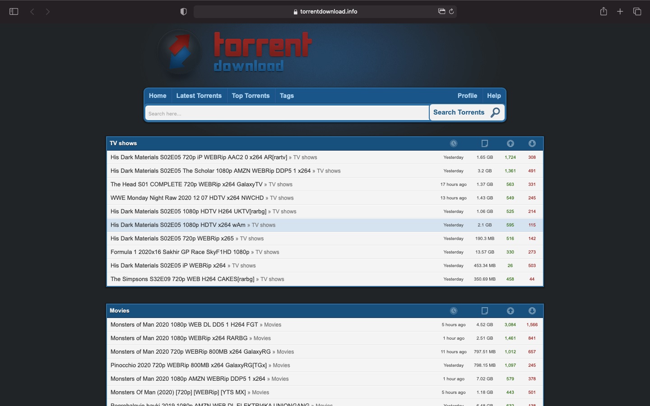Go back with the browser back arrow
The height and width of the screenshot is (406, 650).
[32, 12]
